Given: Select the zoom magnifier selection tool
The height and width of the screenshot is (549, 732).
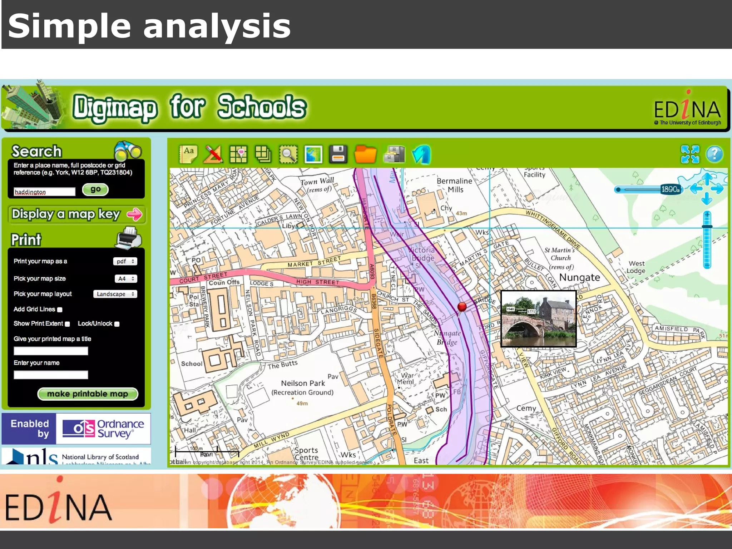Looking at the screenshot, I should point(288,154).
